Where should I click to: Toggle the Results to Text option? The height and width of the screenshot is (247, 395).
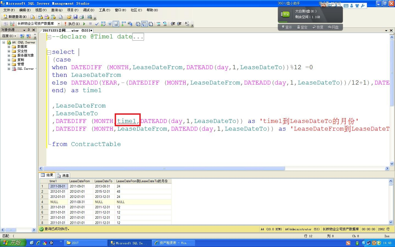coord(138,24)
